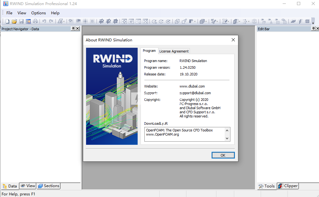The image size is (319, 197).
Task: Click the Save floppy disk icon
Action: point(21,21)
